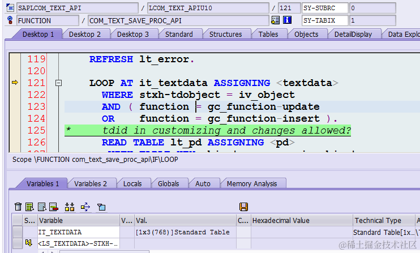Click the Val. column header
Image resolution: width=420 pixels, height=253 pixels.
[x=185, y=220]
